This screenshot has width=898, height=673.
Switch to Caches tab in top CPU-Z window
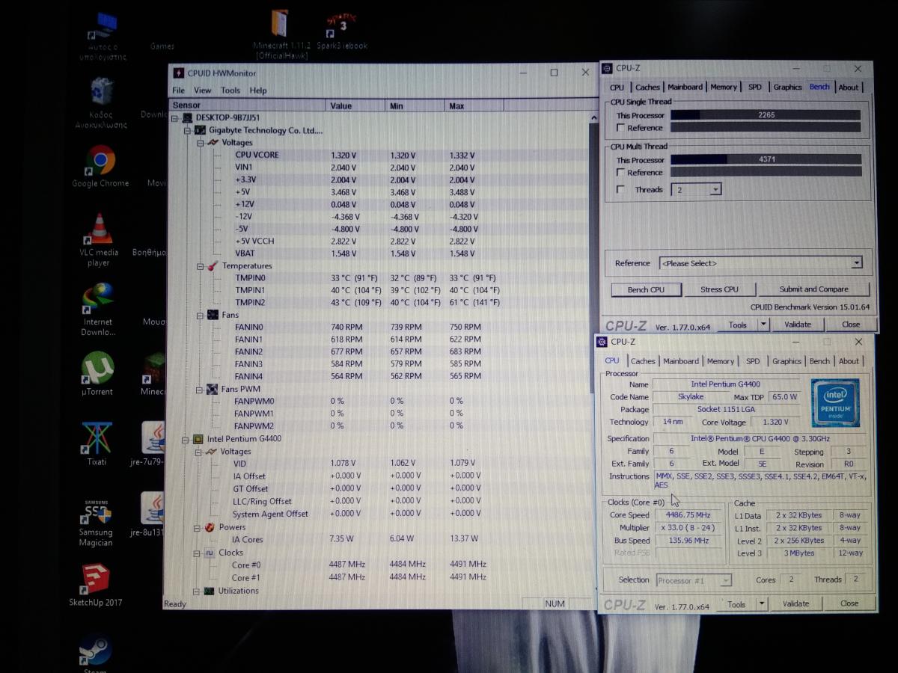coord(647,87)
